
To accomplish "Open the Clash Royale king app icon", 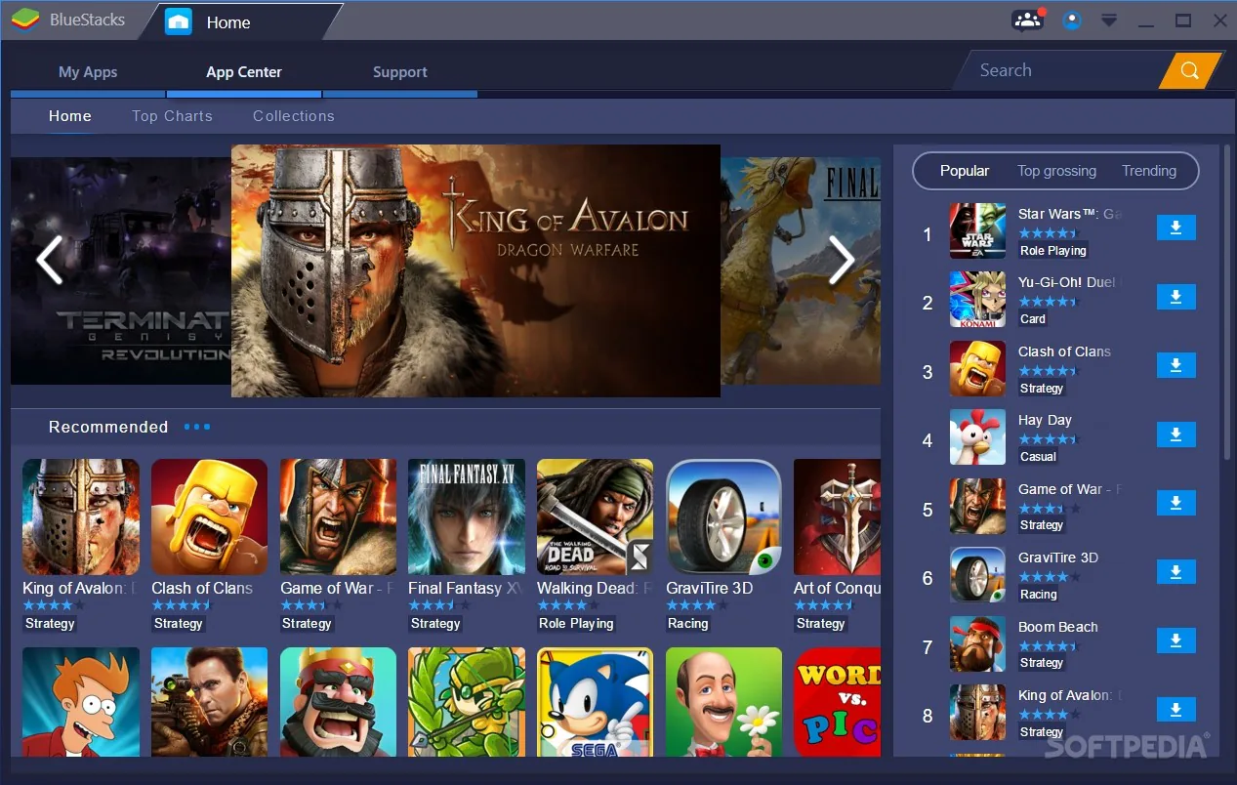I will click(338, 701).
